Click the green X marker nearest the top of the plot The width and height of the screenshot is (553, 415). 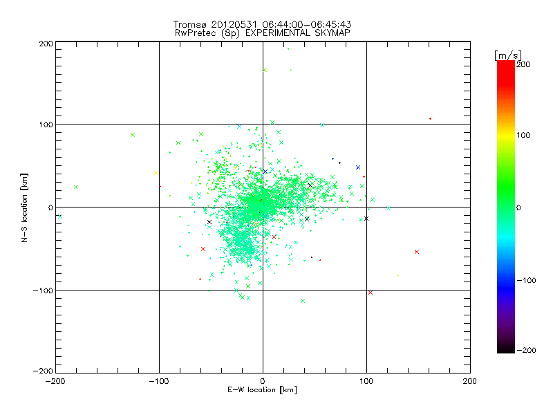coord(265,70)
